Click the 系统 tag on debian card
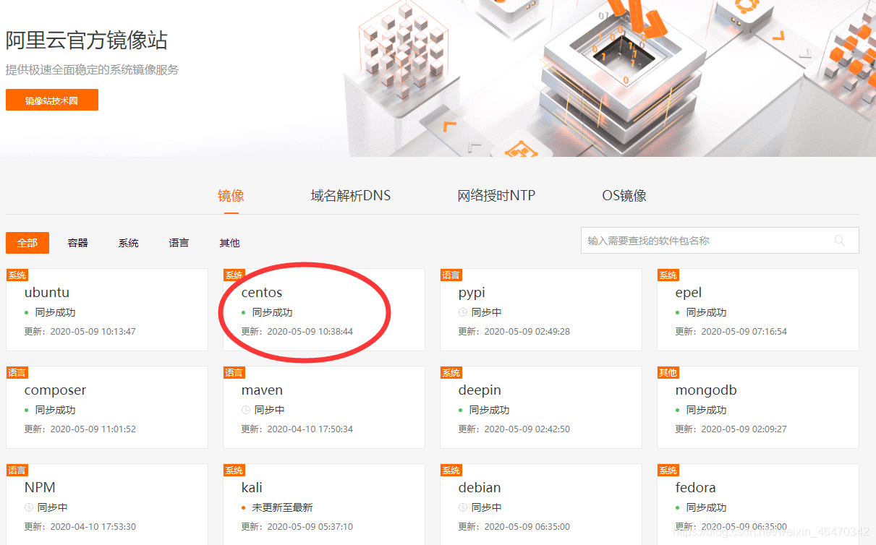The width and height of the screenshot is (876, 545). click(x=451, y=470)
